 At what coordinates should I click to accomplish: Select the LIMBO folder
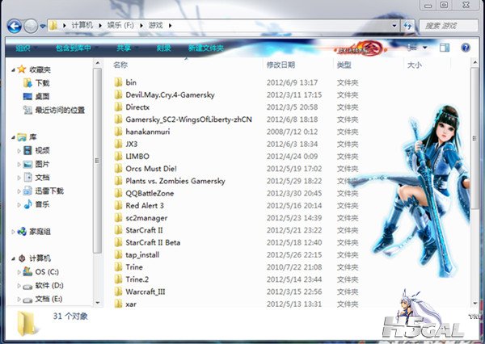pos(137,157)
